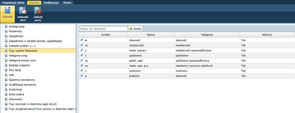Sort by Aktywny column header
Image resolution: width=295 pixels, height=113 pixels.
(x=267, y=35)
